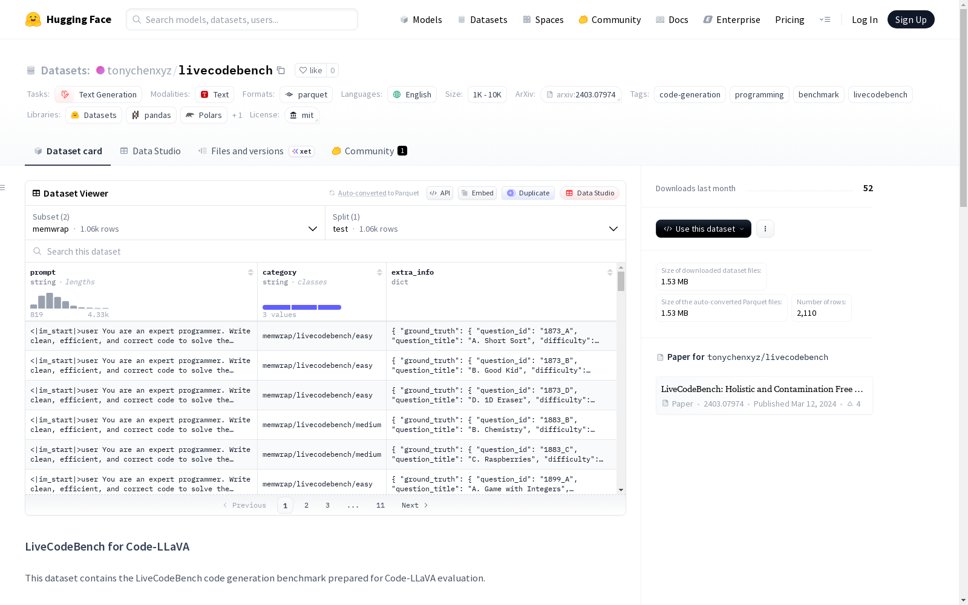Switch to the Dataset card tab
The width and height of the screenshot is (968, 605).
68,151
